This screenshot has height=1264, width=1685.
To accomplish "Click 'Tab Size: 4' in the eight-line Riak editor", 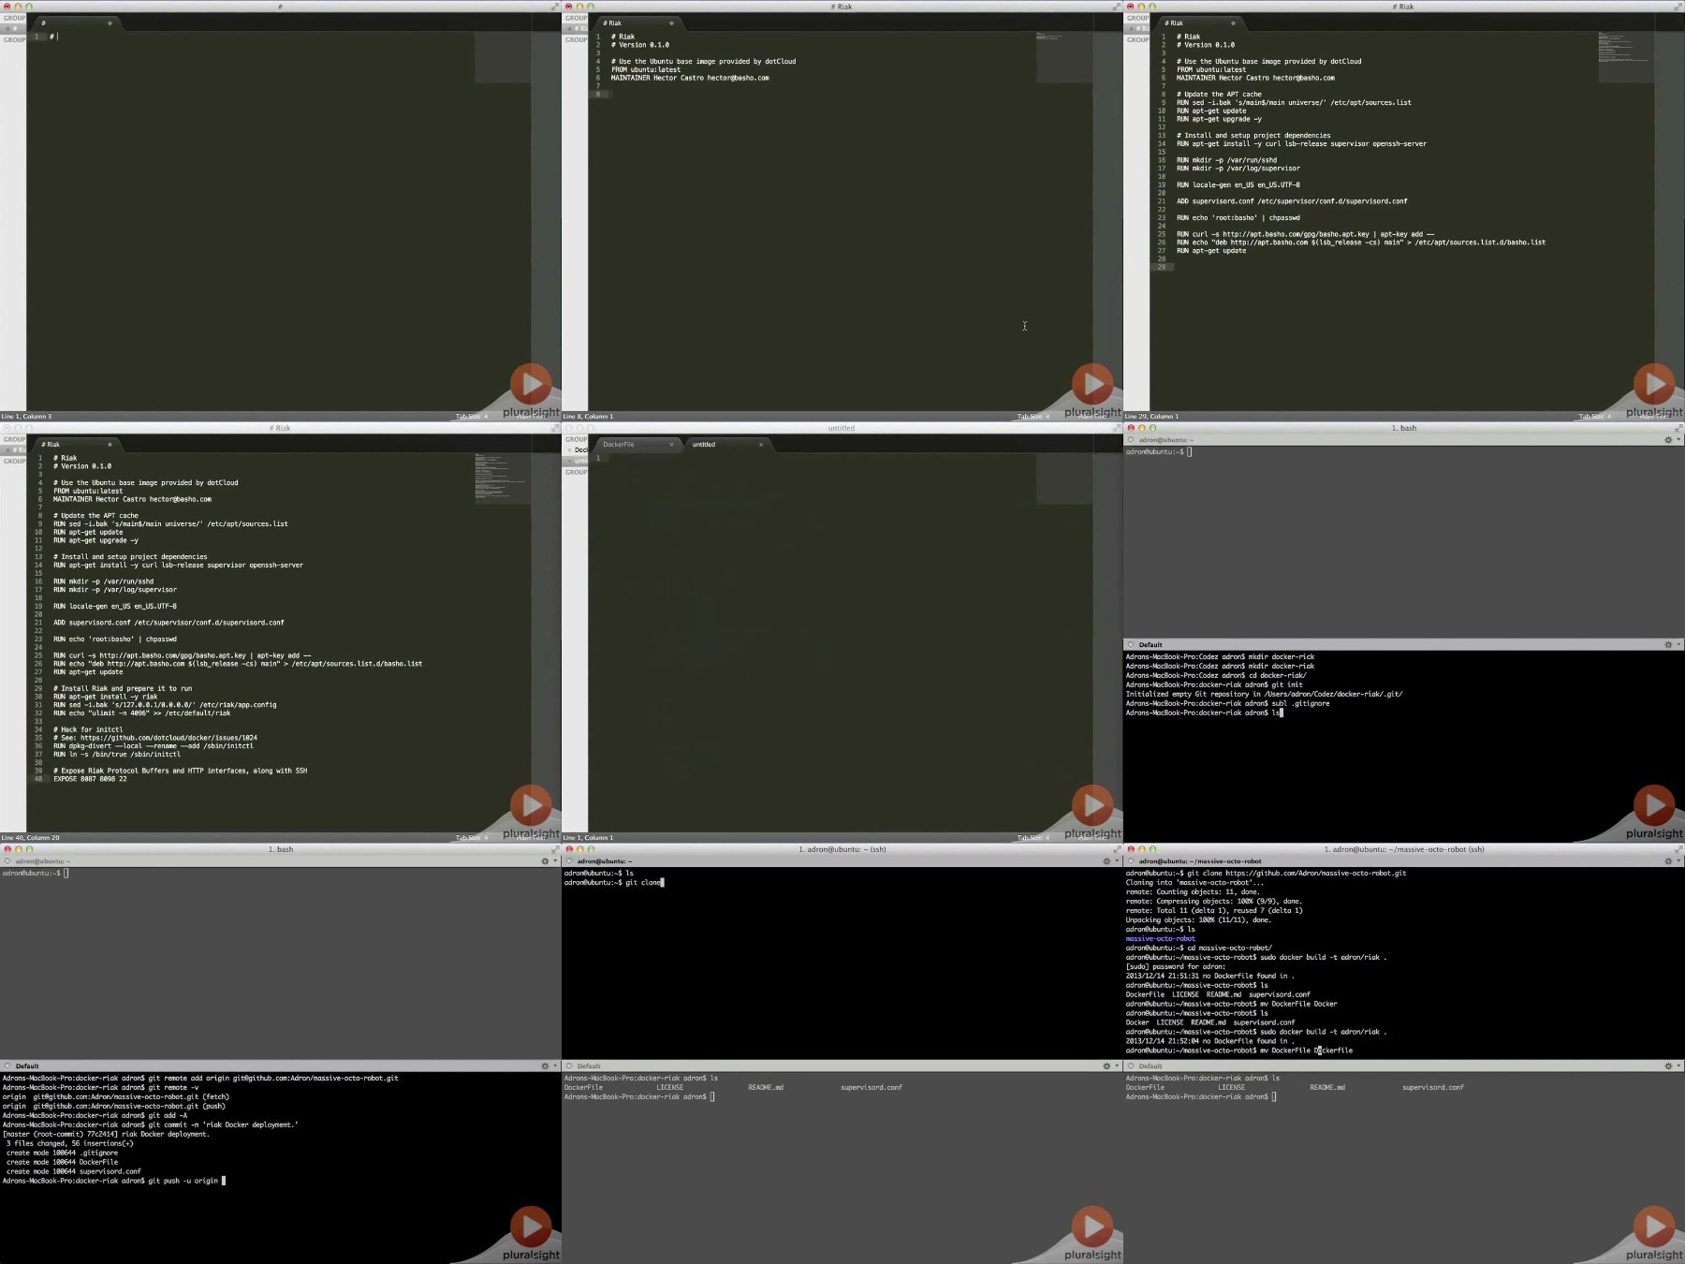I will (x=1033, y=417).
